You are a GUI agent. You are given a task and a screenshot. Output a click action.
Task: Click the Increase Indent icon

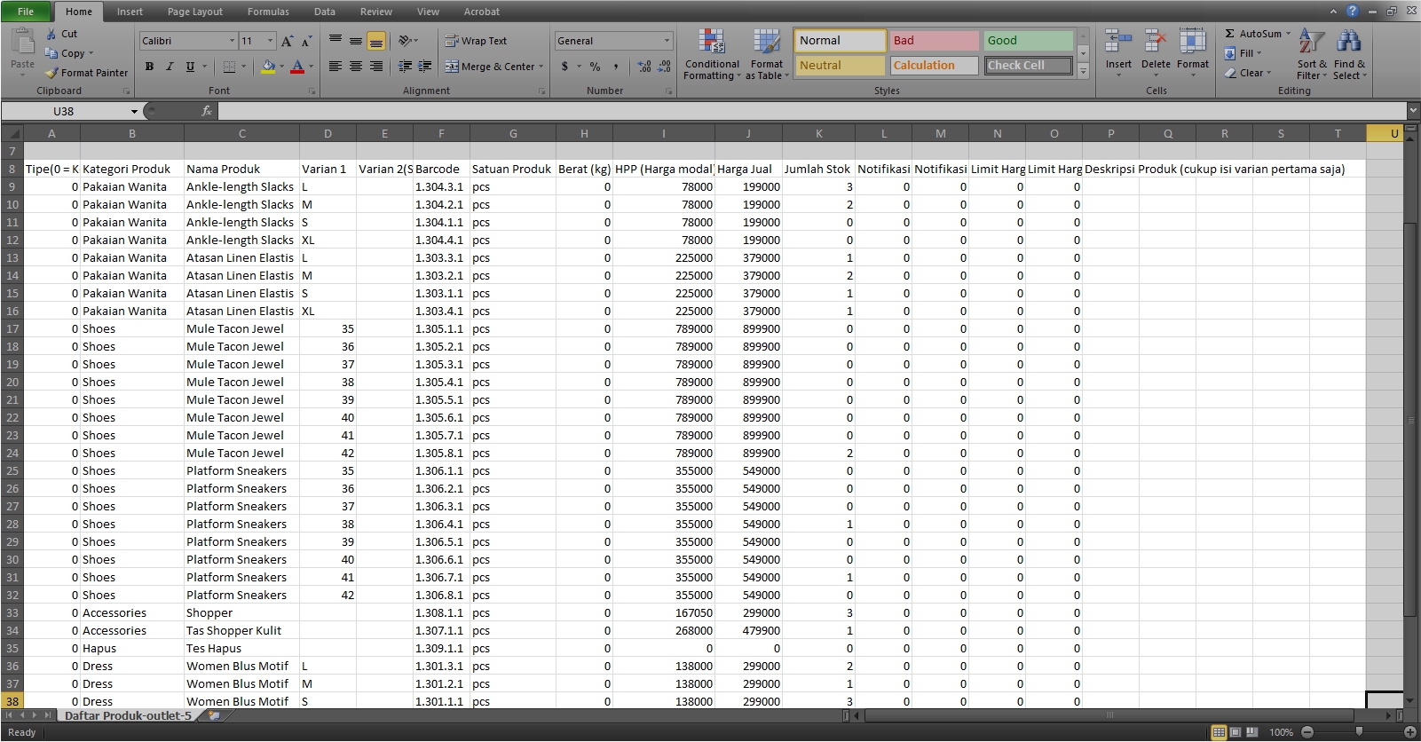(x=425, y=67)
